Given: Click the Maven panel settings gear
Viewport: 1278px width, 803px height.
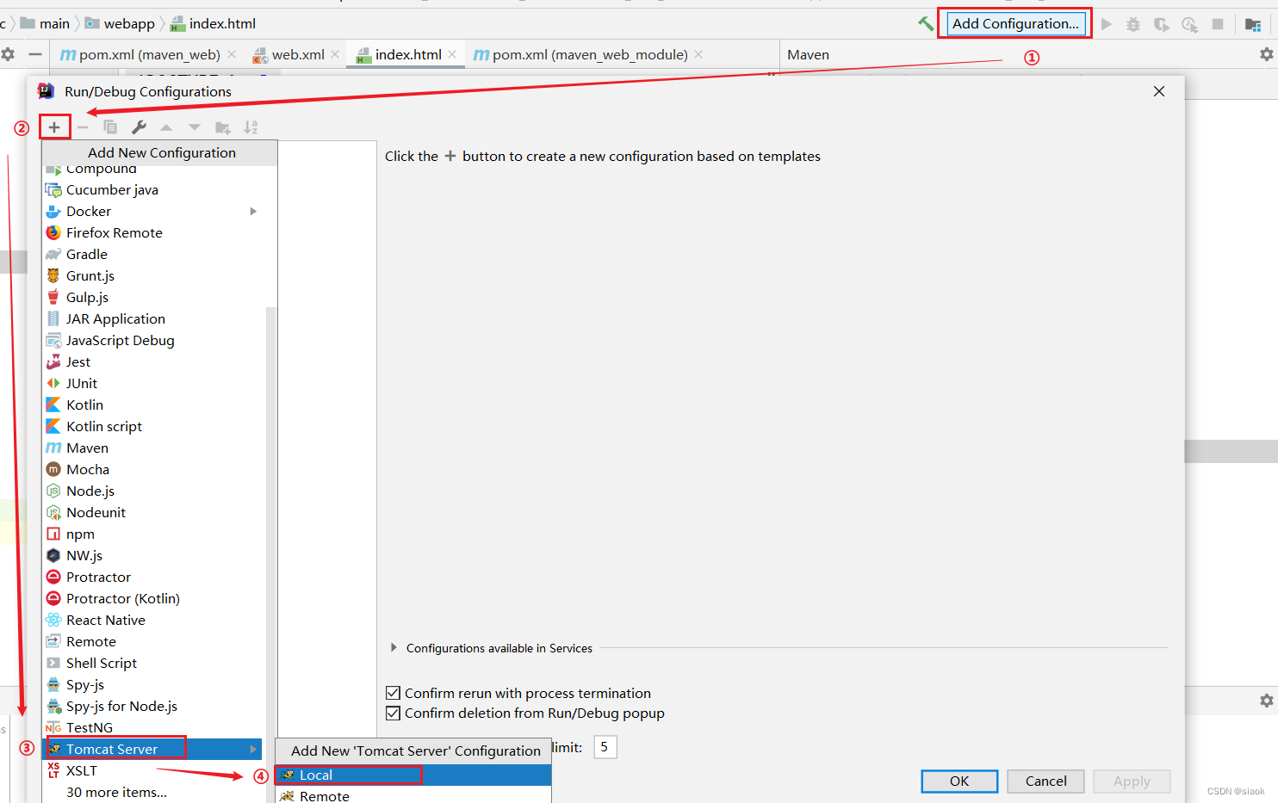Looking at the screenshot, I should [1266, 54].
